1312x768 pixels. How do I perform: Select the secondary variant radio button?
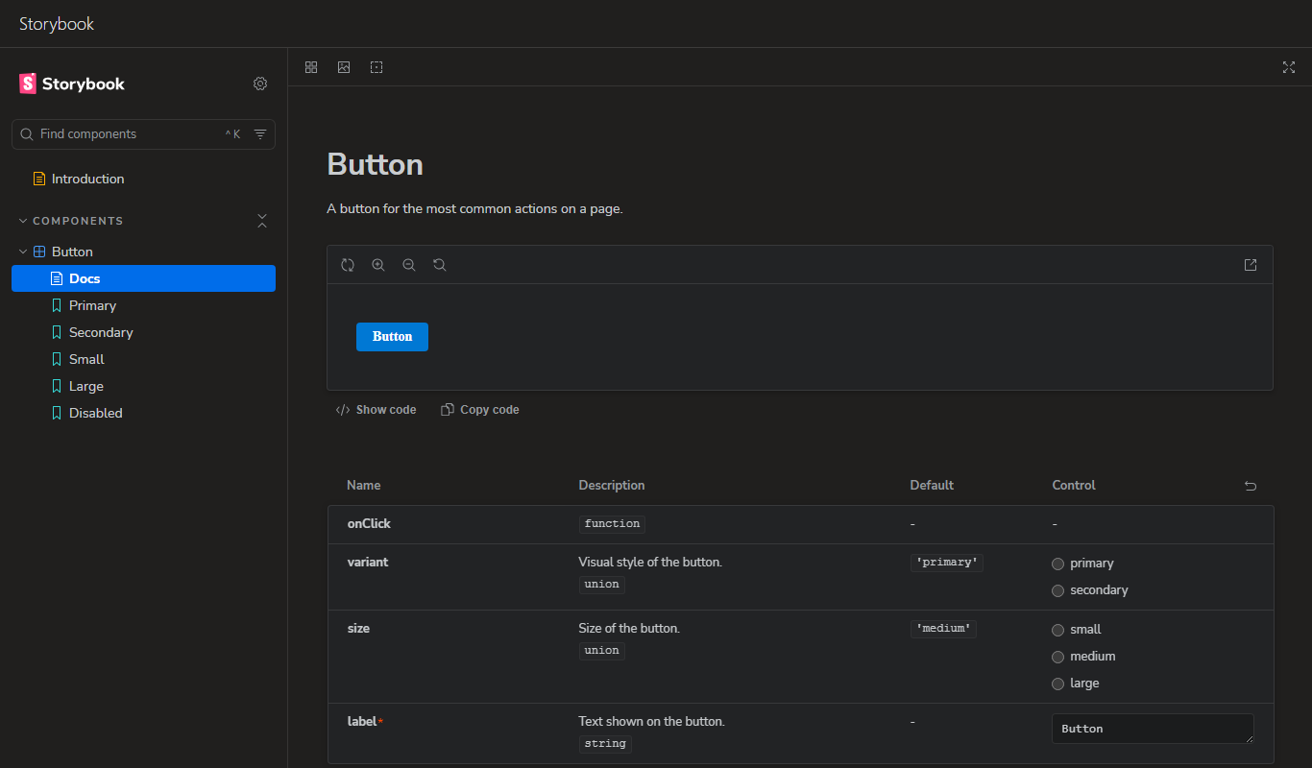pyautogui.click(x=1058, y=590)
